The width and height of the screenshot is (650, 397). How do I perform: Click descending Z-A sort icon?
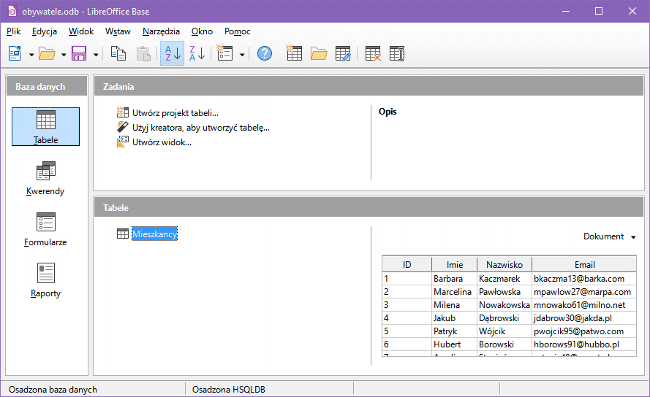coord(197,54)
